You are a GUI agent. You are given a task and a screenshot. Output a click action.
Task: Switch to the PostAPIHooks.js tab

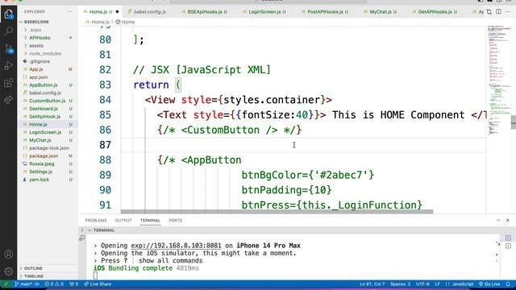pyautogui.click(x=327, y=12)
